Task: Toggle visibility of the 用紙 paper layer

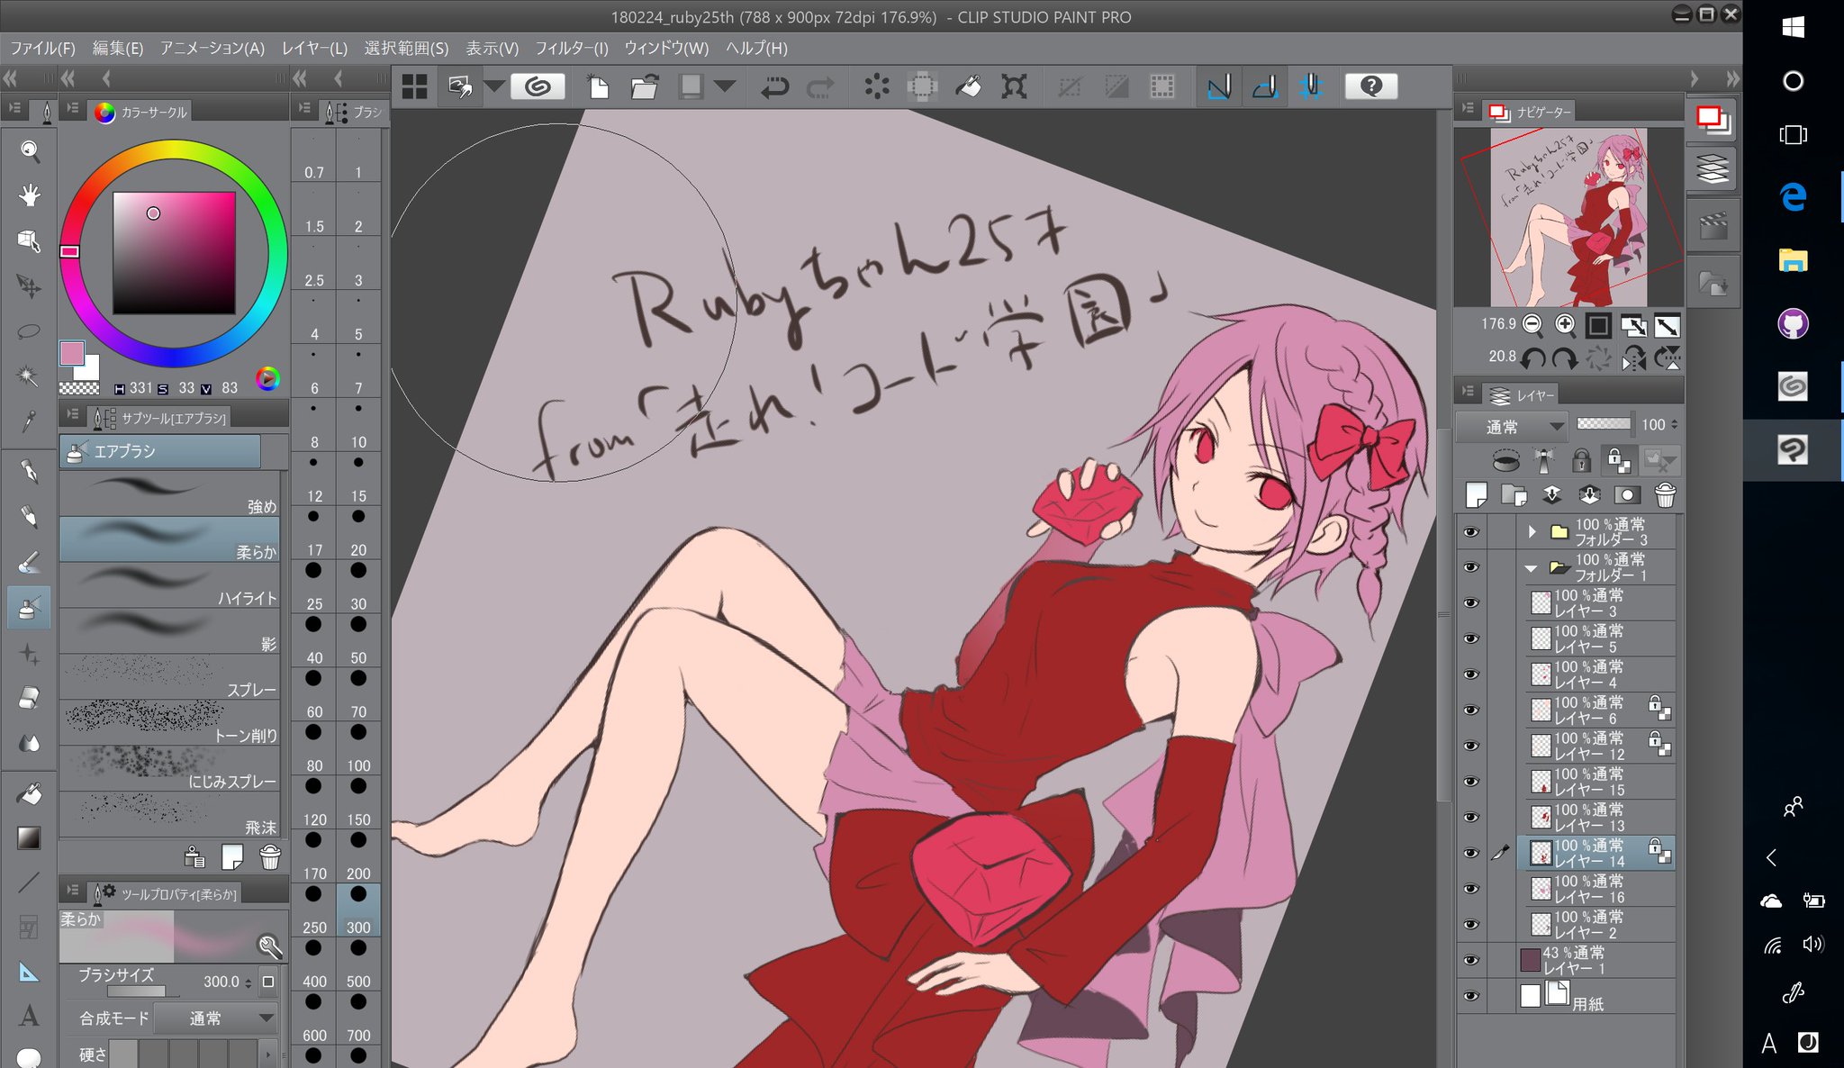Action: tap(1470, 996)
